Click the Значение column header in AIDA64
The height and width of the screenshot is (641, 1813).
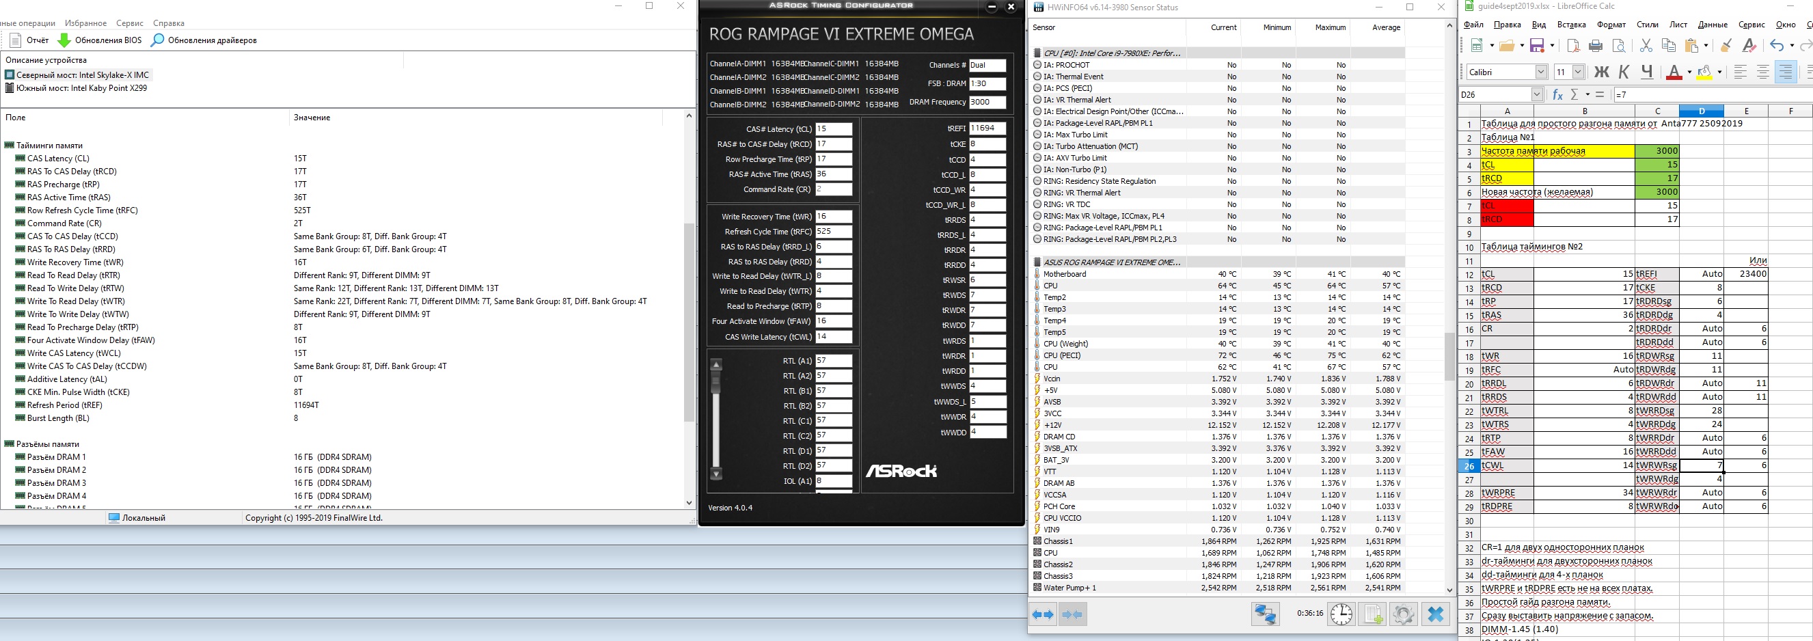312,118
